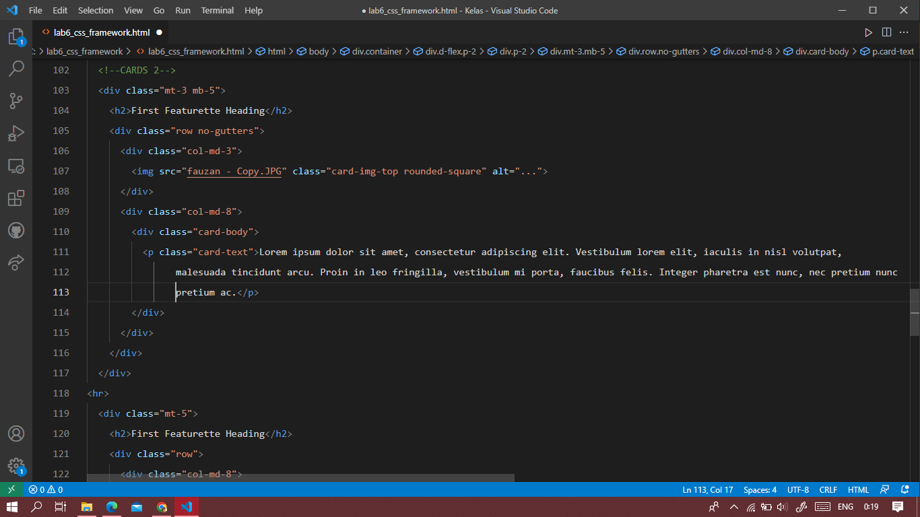Open the Manage gear menu
This screenshot has width=920, height=517.
coord(17,466)
